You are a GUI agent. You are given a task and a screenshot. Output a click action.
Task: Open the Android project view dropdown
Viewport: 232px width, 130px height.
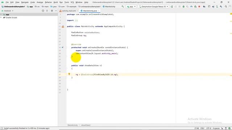7,11
